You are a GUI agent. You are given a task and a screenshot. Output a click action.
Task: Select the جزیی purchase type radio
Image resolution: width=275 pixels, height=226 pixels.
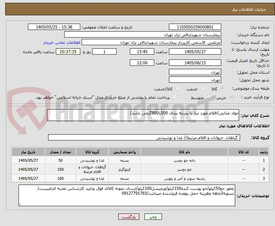click(x=231, y=97)
